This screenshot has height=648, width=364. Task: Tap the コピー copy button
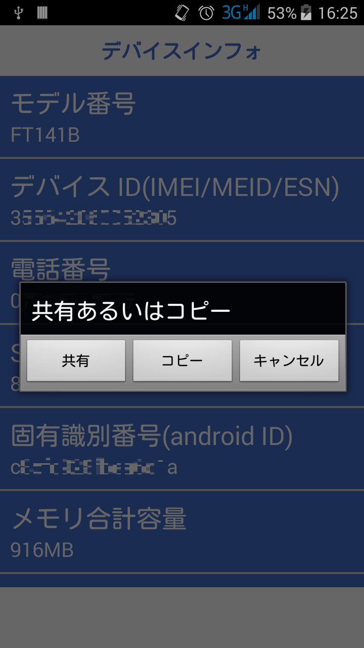pyautogui.click(x=182, y=360)
